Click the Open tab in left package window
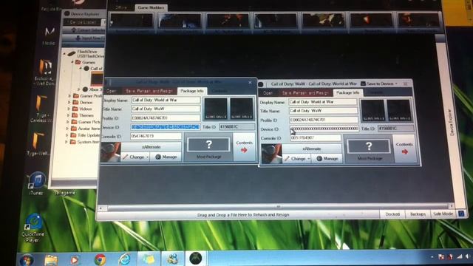Viewport: 473px width, 266px height. coord(111,91)
